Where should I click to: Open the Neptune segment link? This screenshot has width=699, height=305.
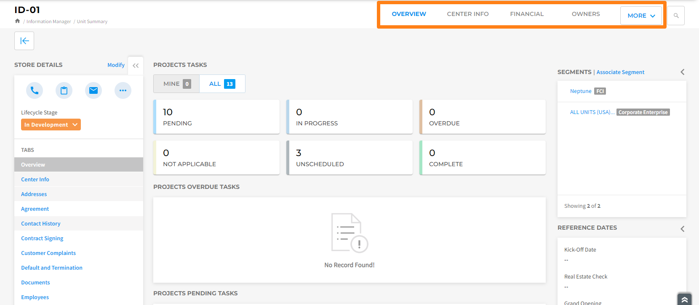point(581,91)
